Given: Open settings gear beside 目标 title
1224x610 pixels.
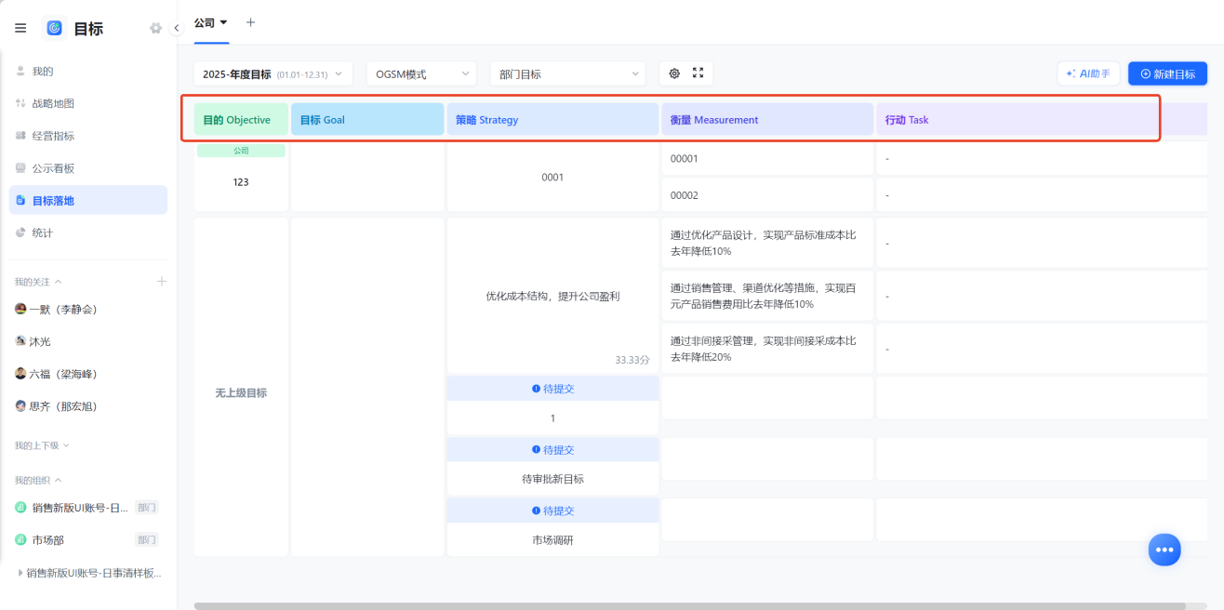Looking at the screenshot, I should pyautogui.click(x=155, y=28).
